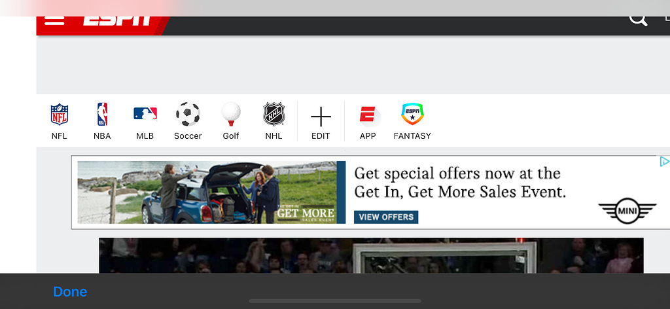Viewport: 670px width, 309px height.
Task: Go to ESPN home via logo
Action: coord(117,20)
